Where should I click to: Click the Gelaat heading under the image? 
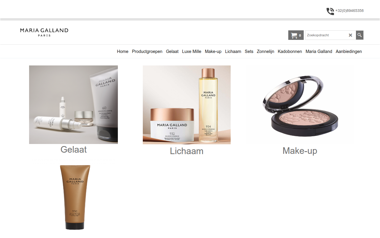click(74, 149)
